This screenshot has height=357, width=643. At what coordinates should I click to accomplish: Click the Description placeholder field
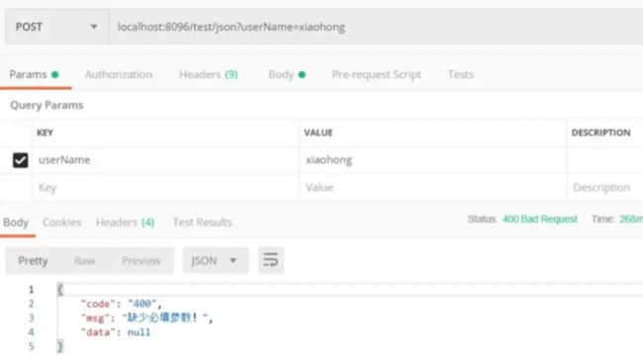tap(605, 188)
